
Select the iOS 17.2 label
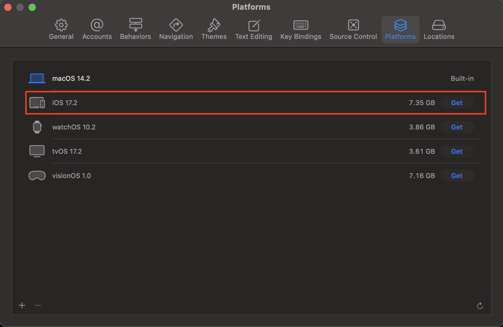coord(65,103)
